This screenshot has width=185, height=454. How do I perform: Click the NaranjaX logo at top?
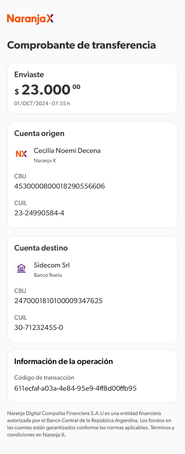click(x=30, y=19)
